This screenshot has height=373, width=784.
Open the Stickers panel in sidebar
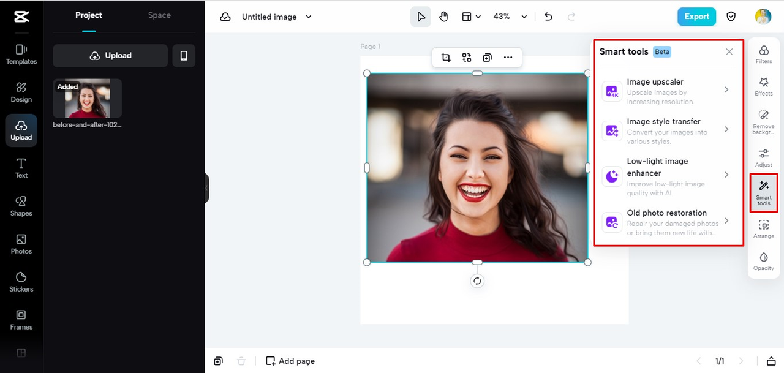21,282
